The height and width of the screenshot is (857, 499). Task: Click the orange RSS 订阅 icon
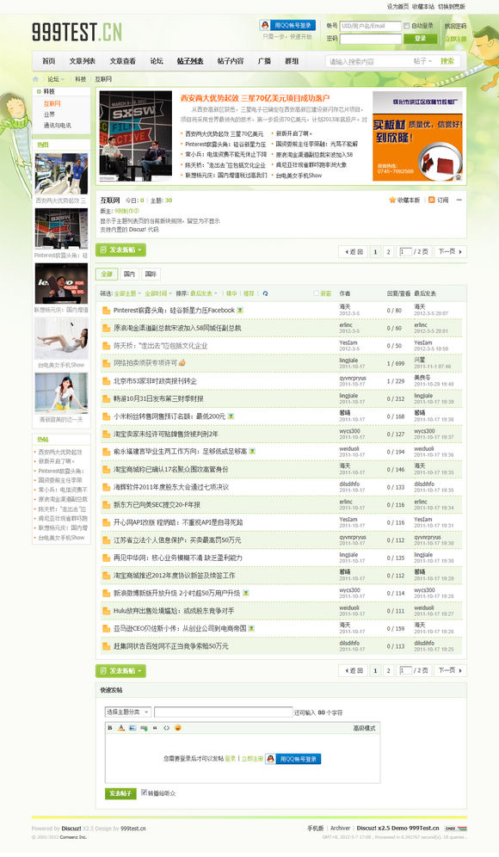point(431,200)
